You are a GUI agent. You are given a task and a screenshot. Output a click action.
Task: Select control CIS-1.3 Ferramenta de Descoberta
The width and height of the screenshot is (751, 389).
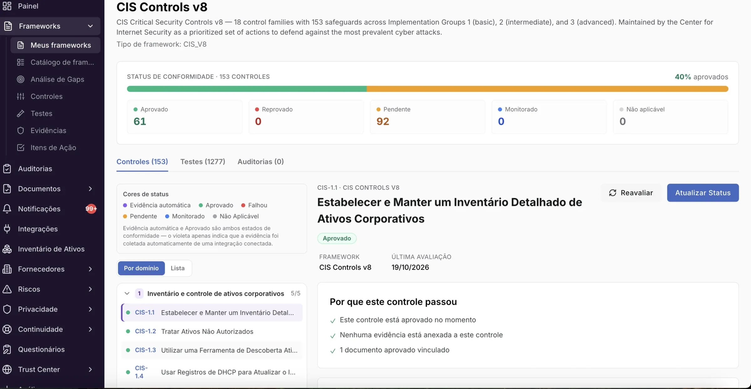[x=212, y=350]
